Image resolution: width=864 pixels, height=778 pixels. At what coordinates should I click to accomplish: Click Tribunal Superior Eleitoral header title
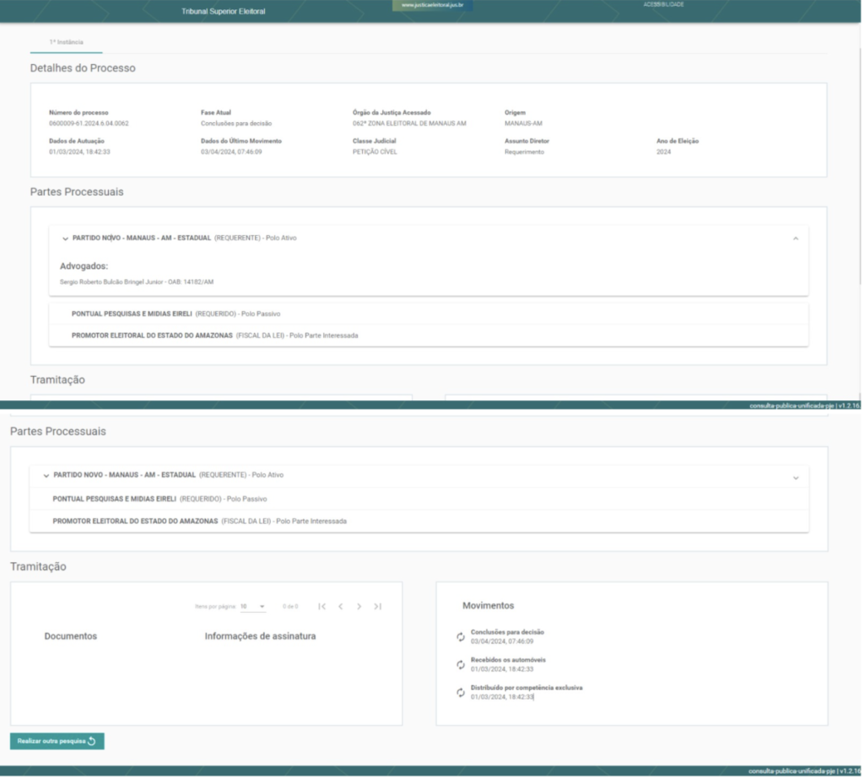(223, 12)
